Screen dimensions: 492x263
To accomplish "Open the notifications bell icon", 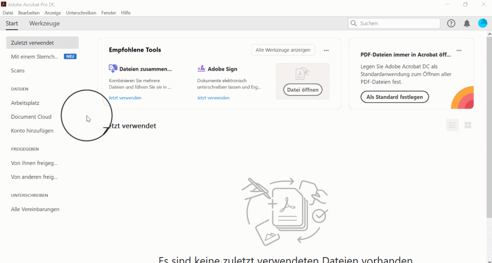I will click(467, 23).
